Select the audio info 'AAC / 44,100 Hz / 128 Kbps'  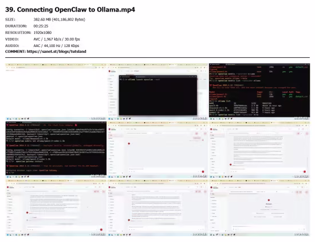pos(56,46)
